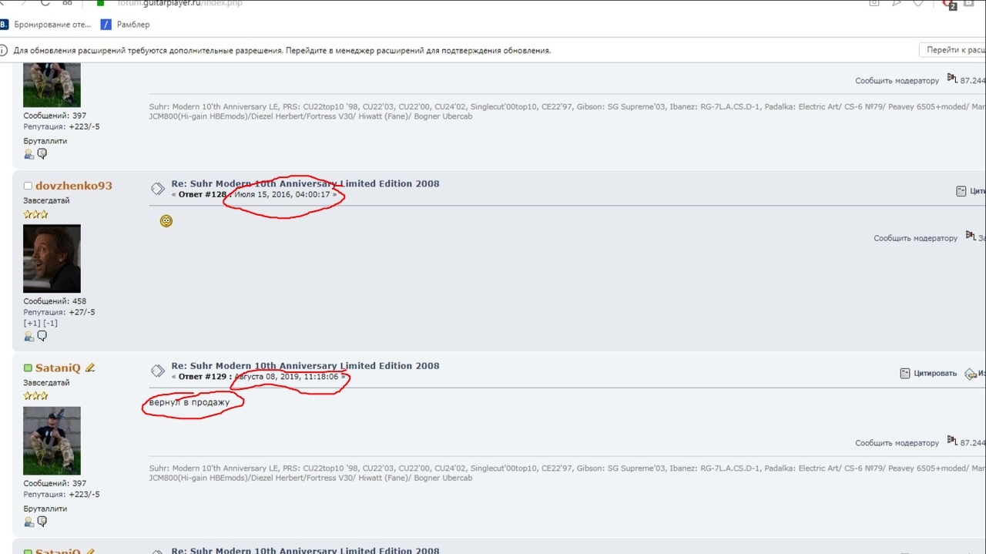This screenshot has width=986, height=554.
Task: Click 'Сообщить модератору' under reply #128
Action: coord(915,239)
